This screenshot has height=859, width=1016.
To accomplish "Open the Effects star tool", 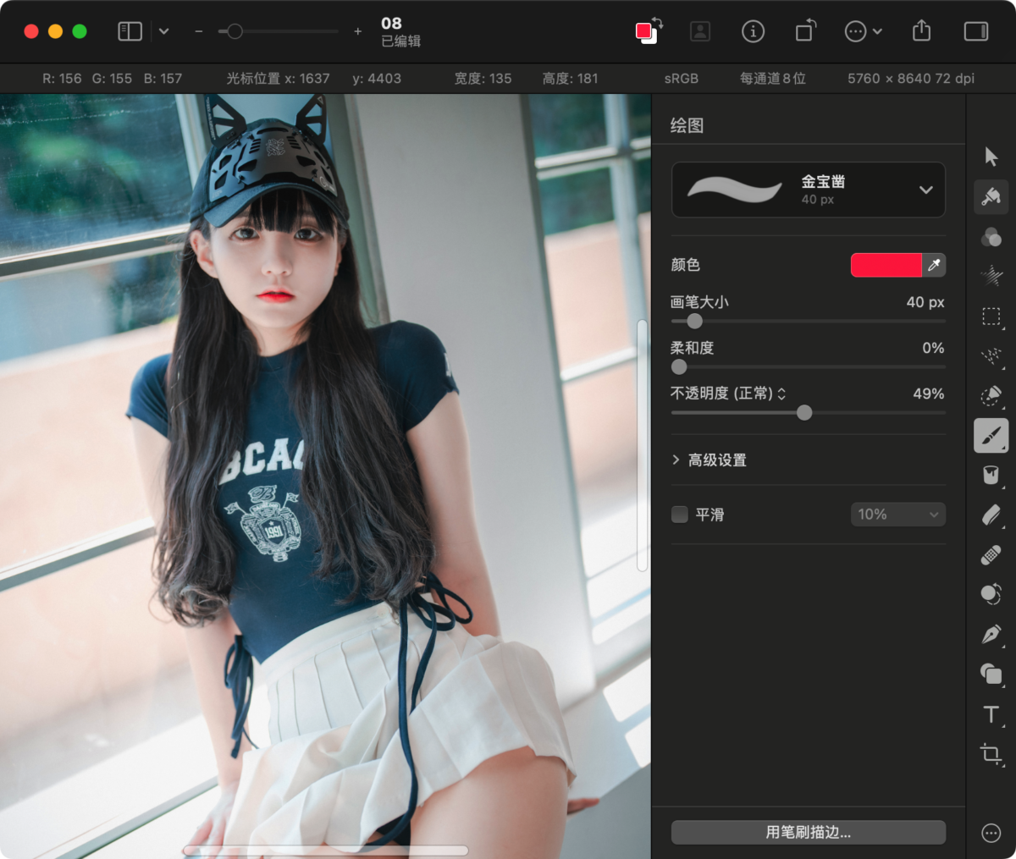I will (x=991, y=276).
